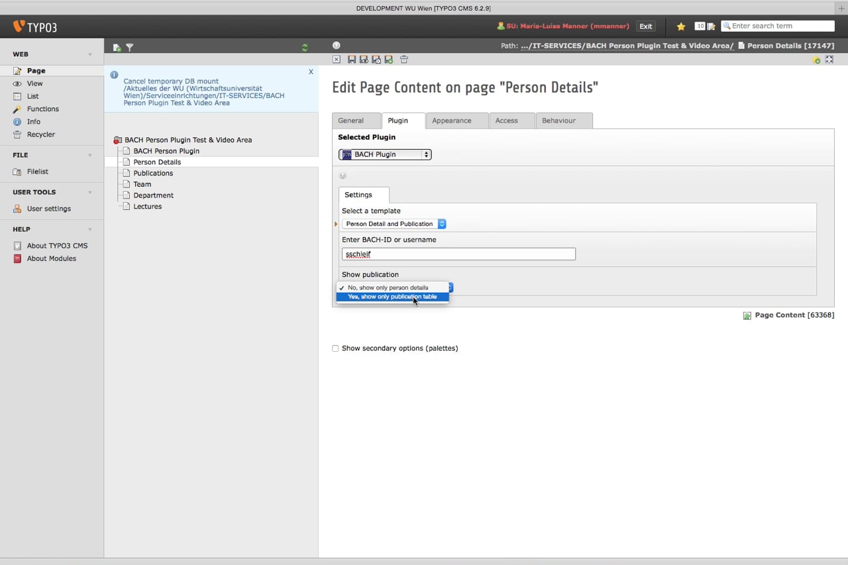
Task: Switch to the Behaviour tab
Action: tap(564, 121)
